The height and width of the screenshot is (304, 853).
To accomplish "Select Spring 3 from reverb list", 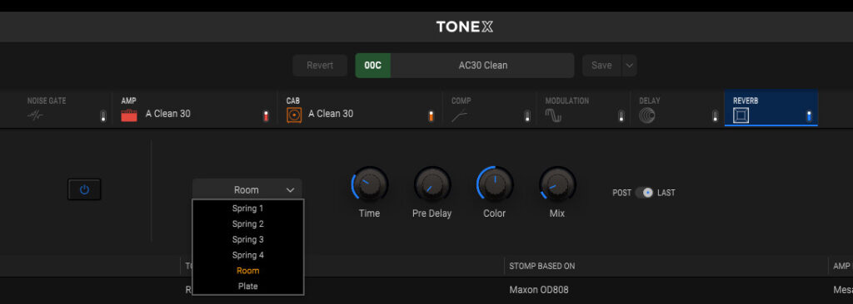I will [x=248, y=239].
